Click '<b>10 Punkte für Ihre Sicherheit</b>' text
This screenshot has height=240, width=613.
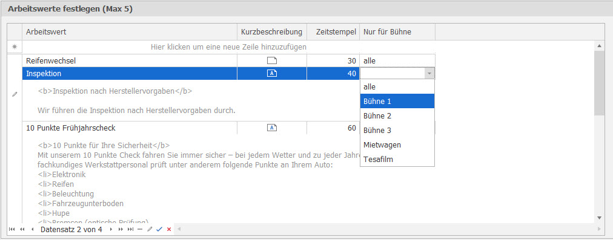tap(104, 146)
